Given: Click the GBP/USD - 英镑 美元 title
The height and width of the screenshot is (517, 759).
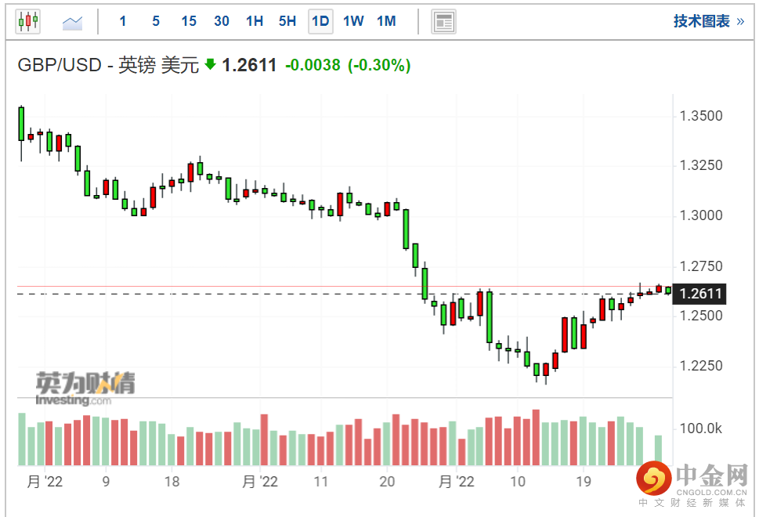Looking at the screenshot, I should pos(108,66).
